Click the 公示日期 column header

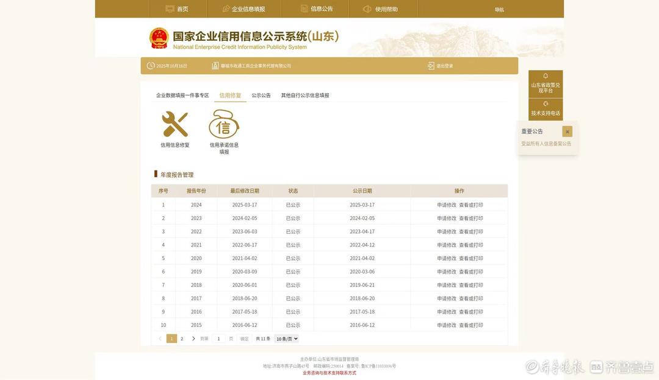point(362,191)
